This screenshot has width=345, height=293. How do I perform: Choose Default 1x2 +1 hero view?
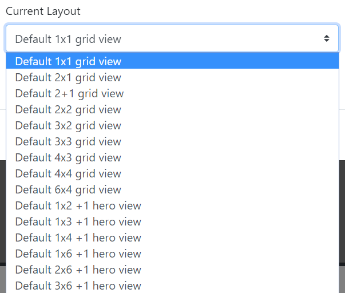point(78,205)
